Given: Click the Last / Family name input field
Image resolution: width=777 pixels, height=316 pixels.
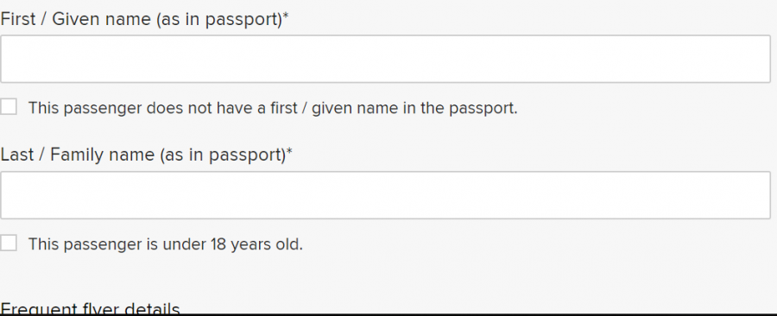Looking at the screenshot, I should (x=385, y=195).
